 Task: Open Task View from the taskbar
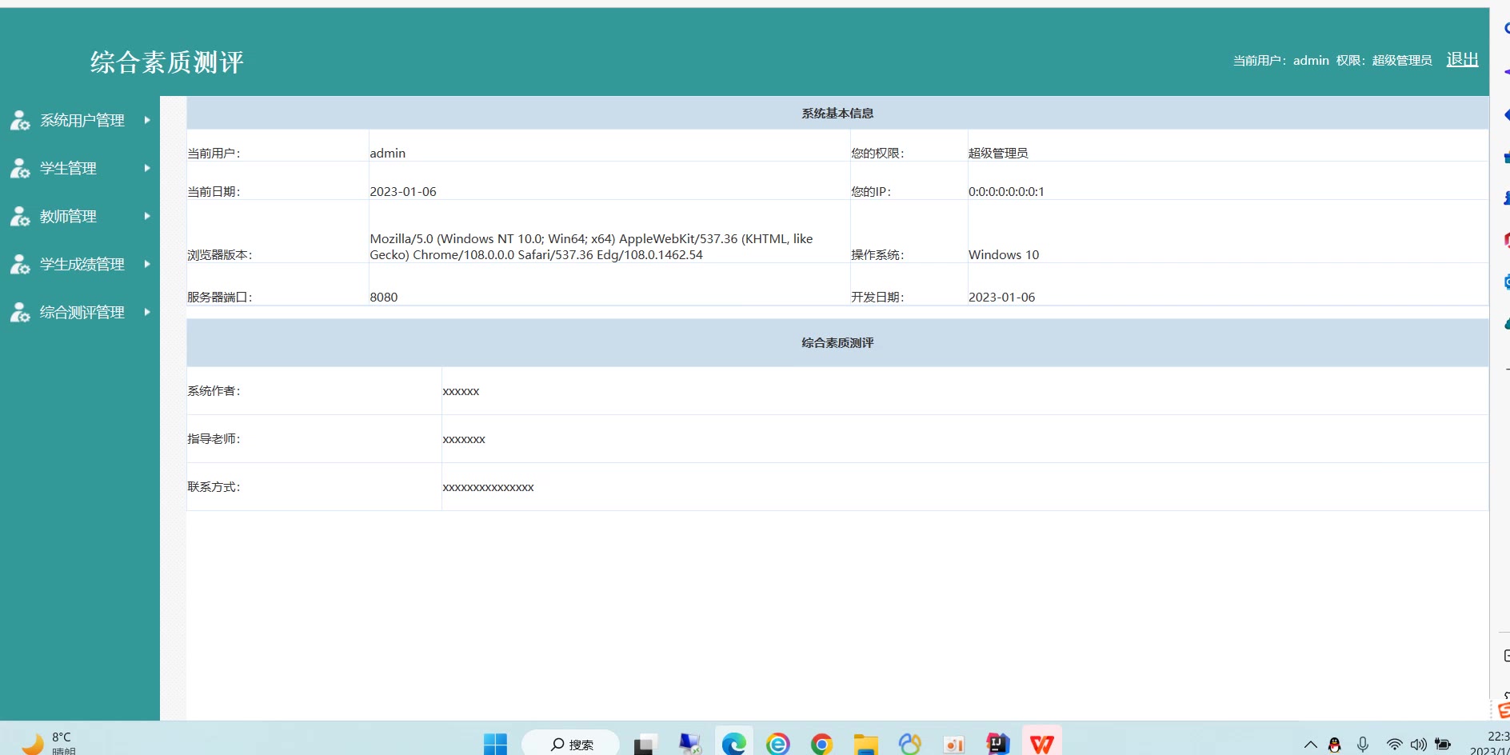[x=645, y=745]
